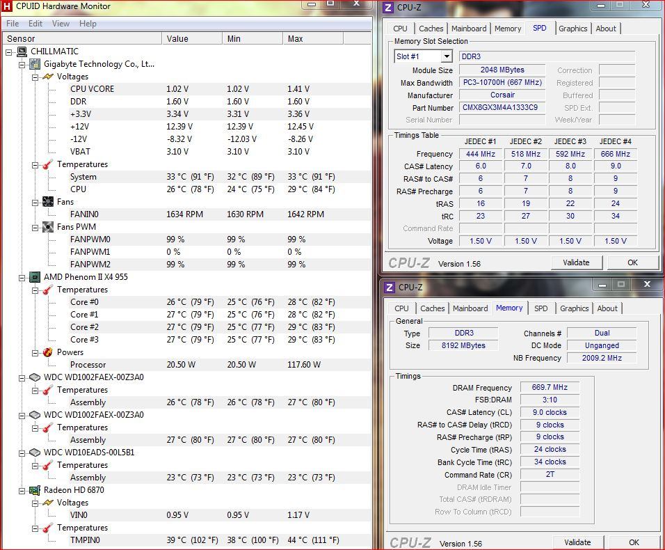Open the Help menu in Hardware Monitor
The image size is (665, 550).
(x=88, y=24)
